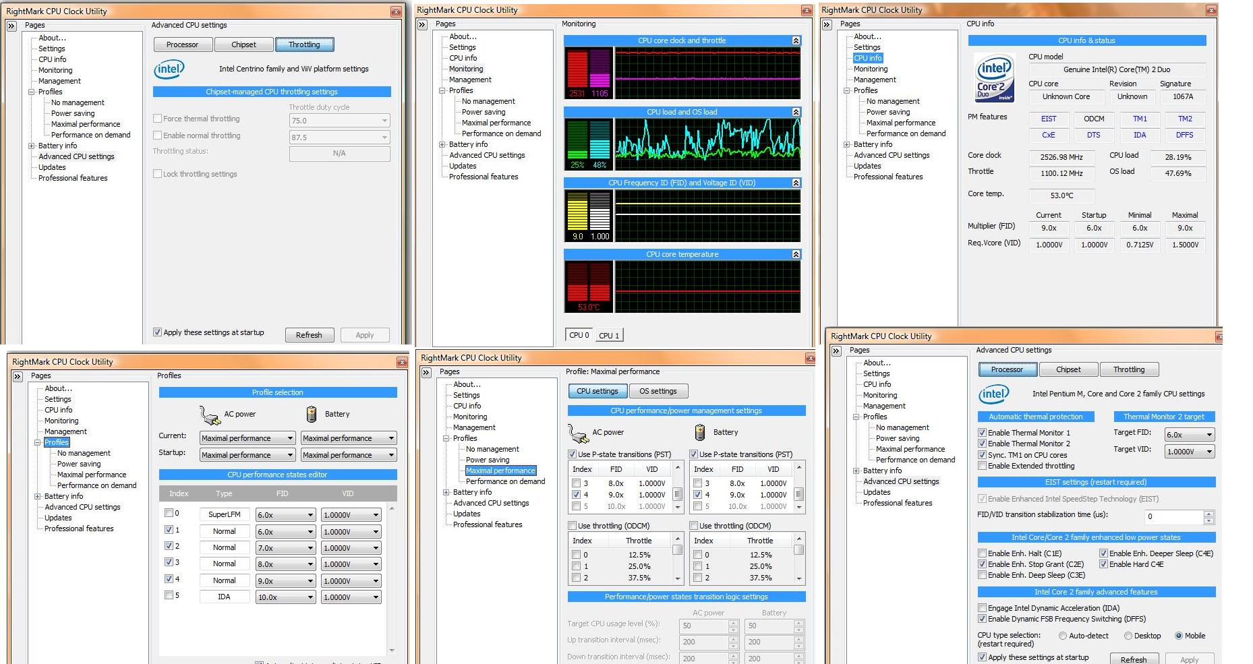Collapse pages pane in Processor settings window

836,351
